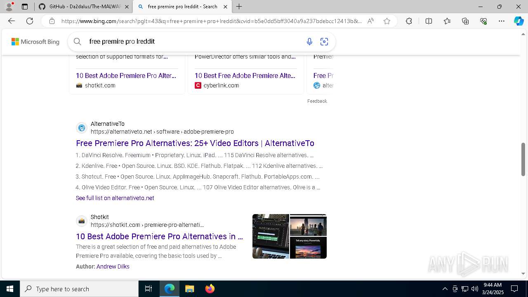The width and height of the screenshot is (528, 297).
Task: Open 10 Best Adobe Premiere Pro Alternatives result
Action: click(x=159, y=236)
